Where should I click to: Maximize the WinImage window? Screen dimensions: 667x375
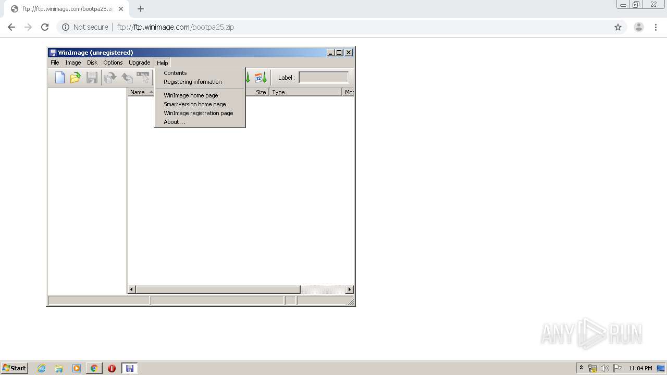[x=339, y=53]
